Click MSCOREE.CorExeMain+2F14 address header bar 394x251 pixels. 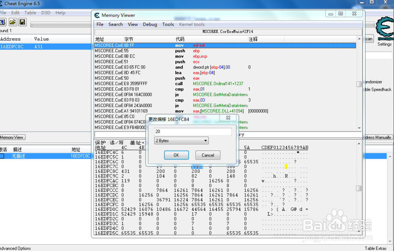click(228, 32)
